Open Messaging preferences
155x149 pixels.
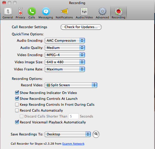coord(46,13)
